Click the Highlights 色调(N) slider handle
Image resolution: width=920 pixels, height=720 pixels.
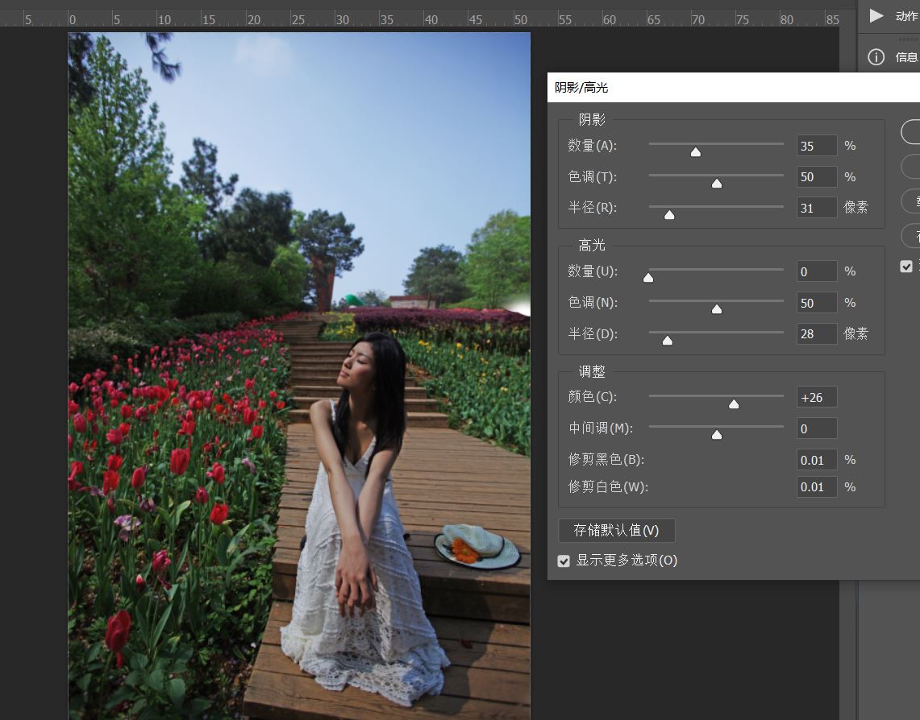(x=717, y=309)
